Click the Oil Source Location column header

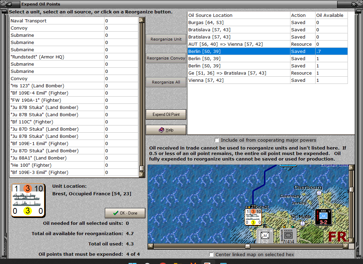[239, 15]
